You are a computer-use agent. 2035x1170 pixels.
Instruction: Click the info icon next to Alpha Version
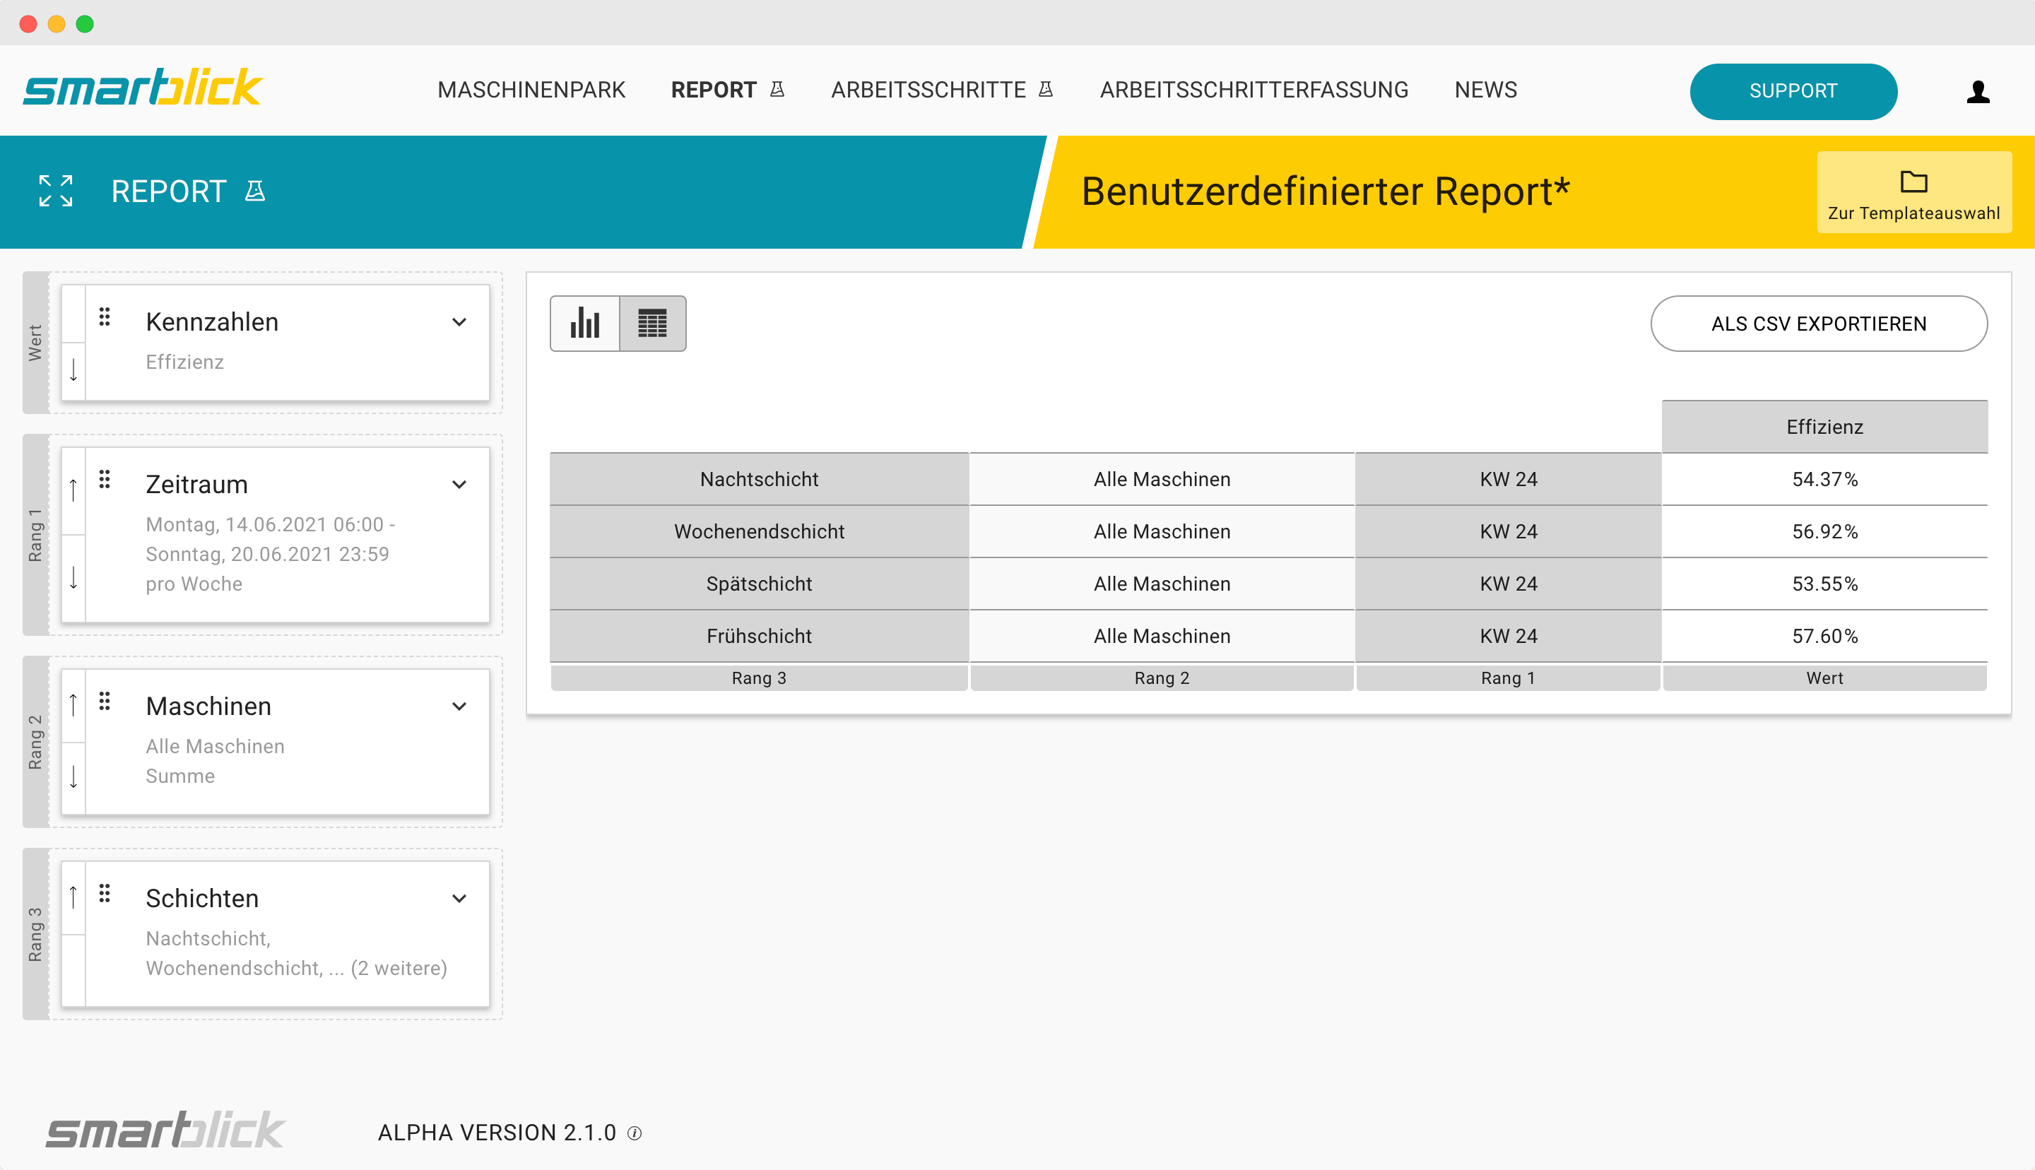pos(635,1133)
